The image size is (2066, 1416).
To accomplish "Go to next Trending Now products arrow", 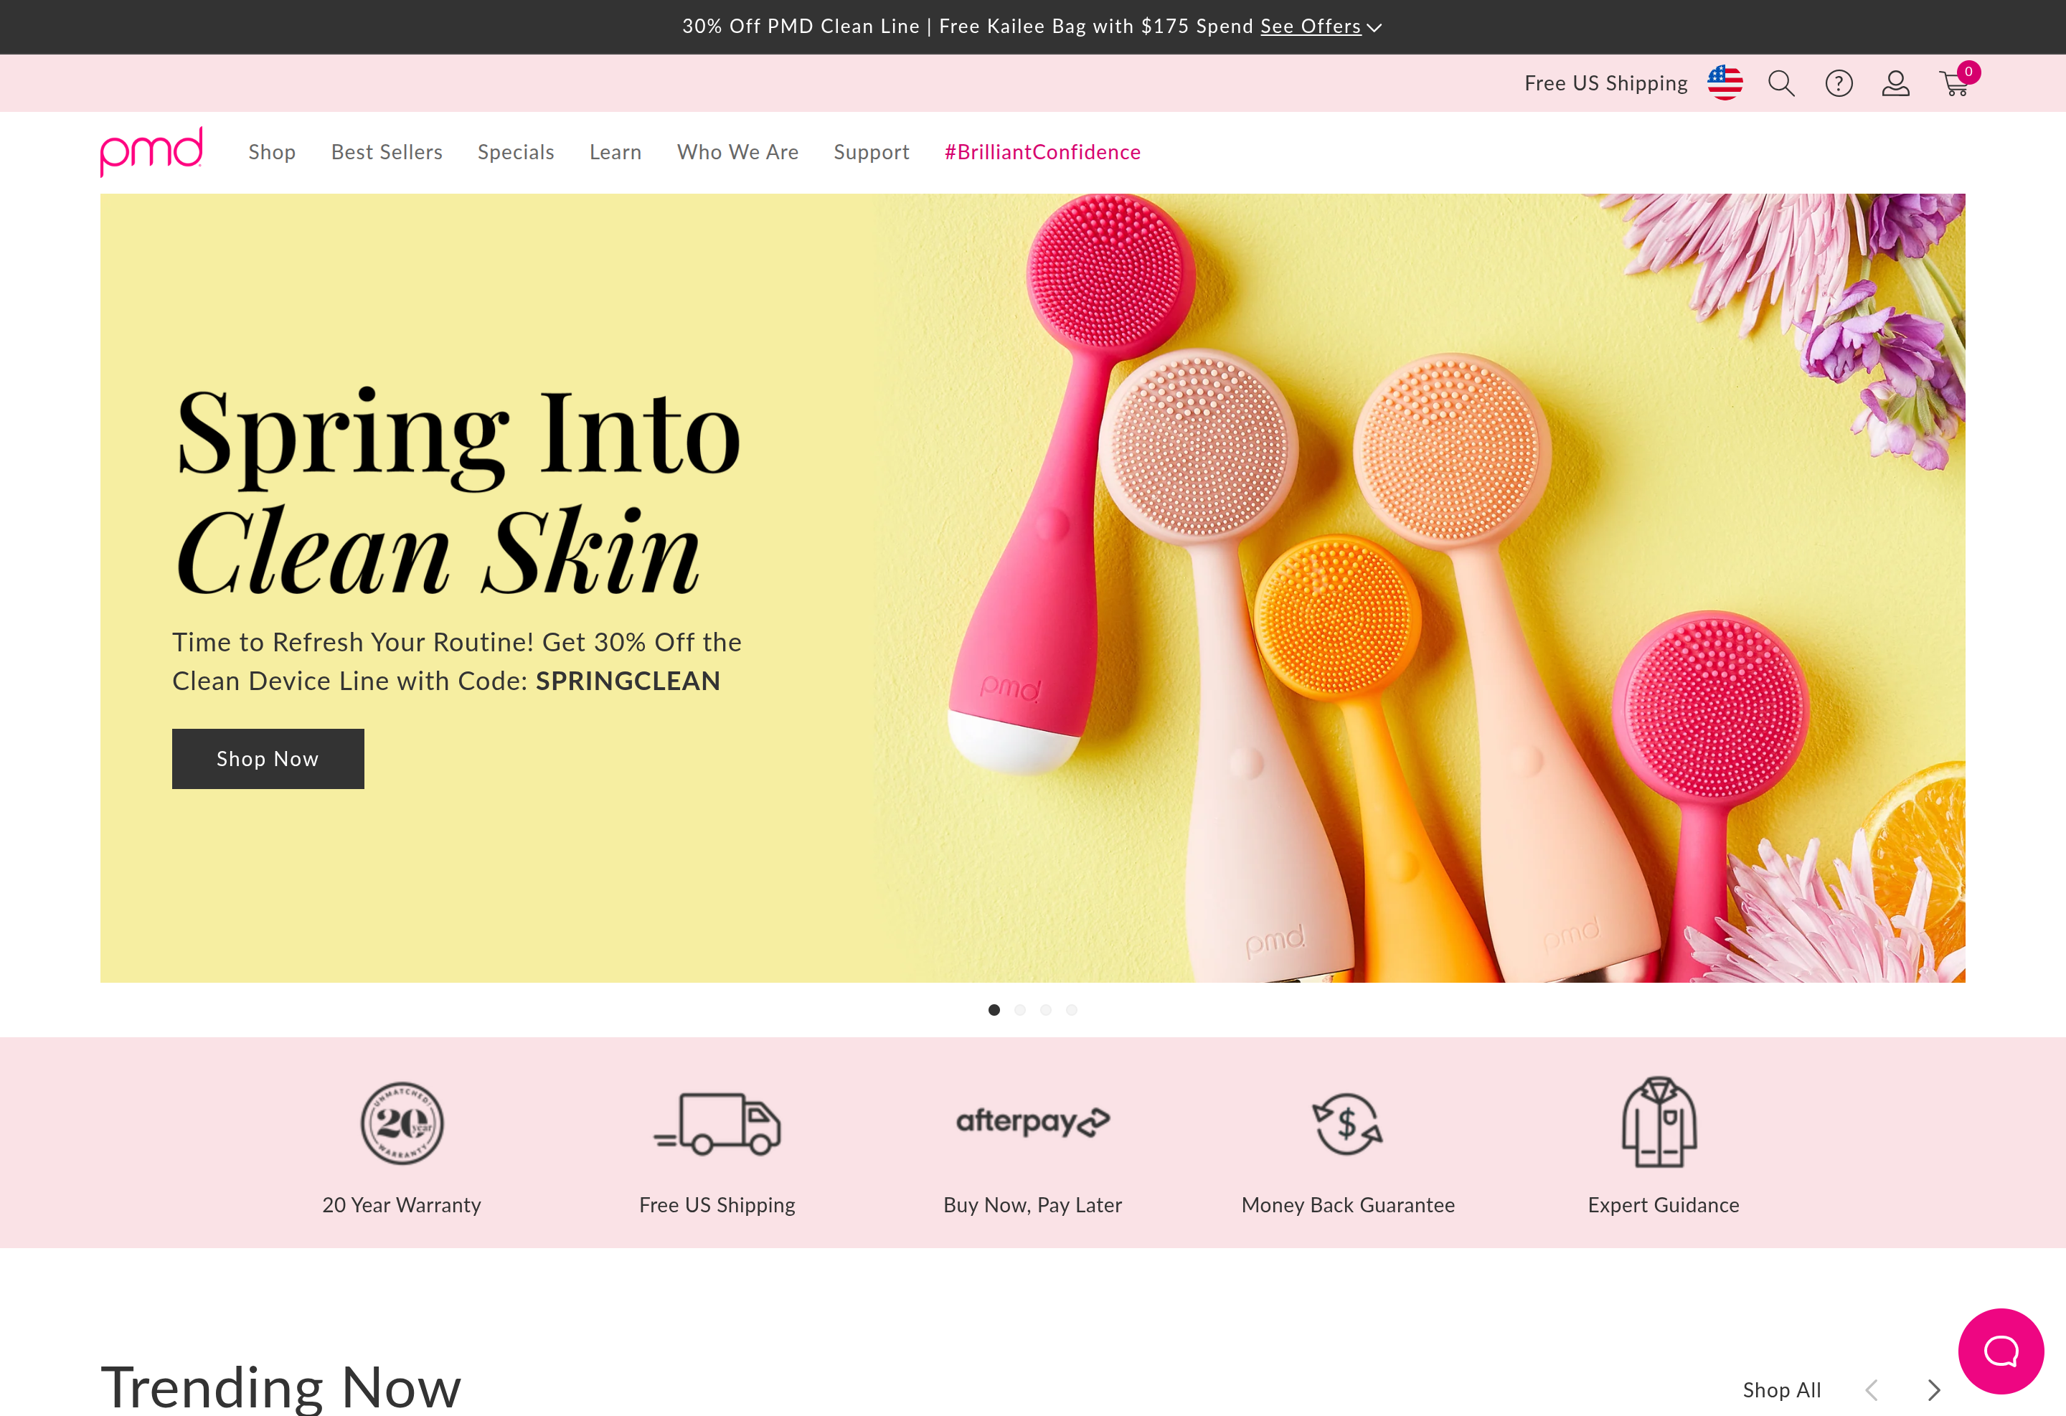I will click(x=1933, y=1390).
